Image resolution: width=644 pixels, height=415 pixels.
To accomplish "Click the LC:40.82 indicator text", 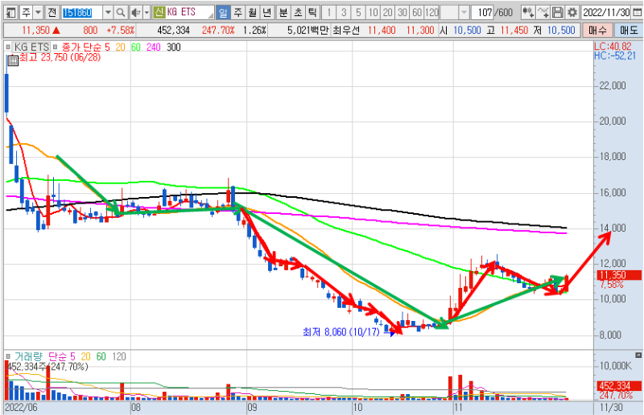I will [x=613, y=47].
